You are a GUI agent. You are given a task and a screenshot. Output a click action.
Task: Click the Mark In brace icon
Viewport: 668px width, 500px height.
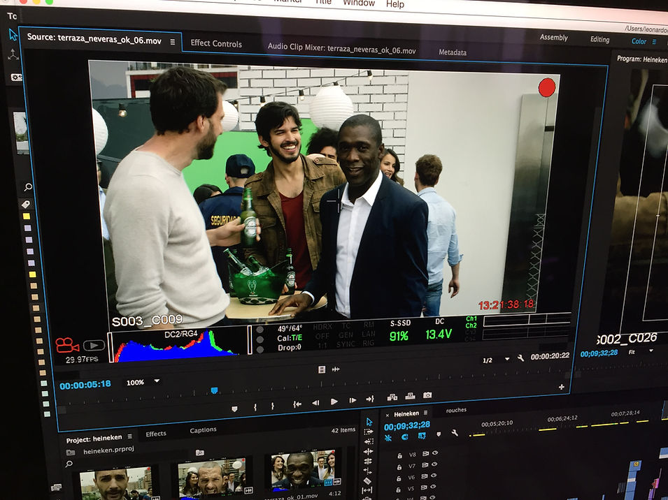(x=255, y=407)
